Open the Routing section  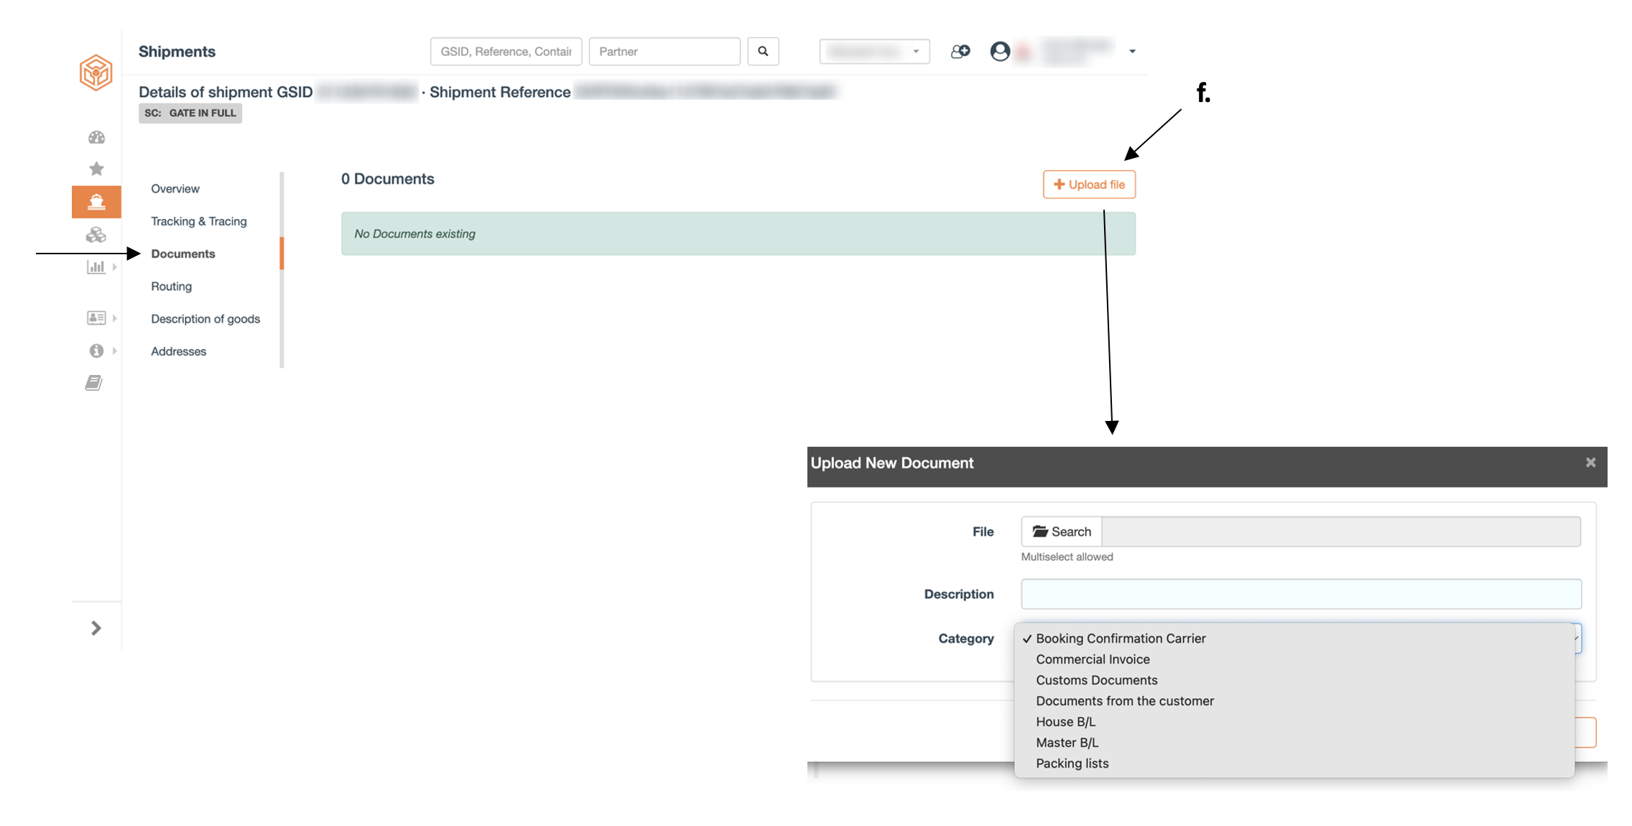(171, 286)
